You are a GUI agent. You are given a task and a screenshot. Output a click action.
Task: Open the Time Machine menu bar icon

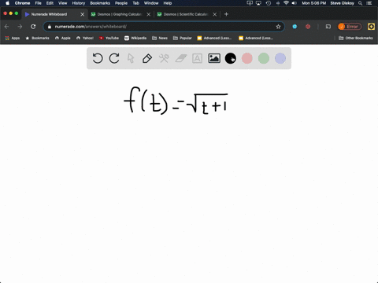pyautogui.click(x=269, y=3)
